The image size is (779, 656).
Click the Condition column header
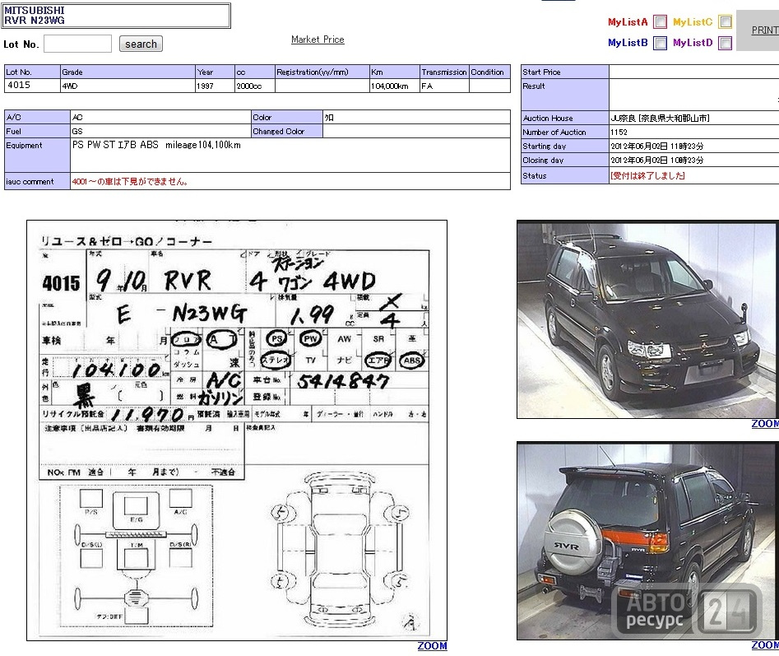click(x=489, y=72)
